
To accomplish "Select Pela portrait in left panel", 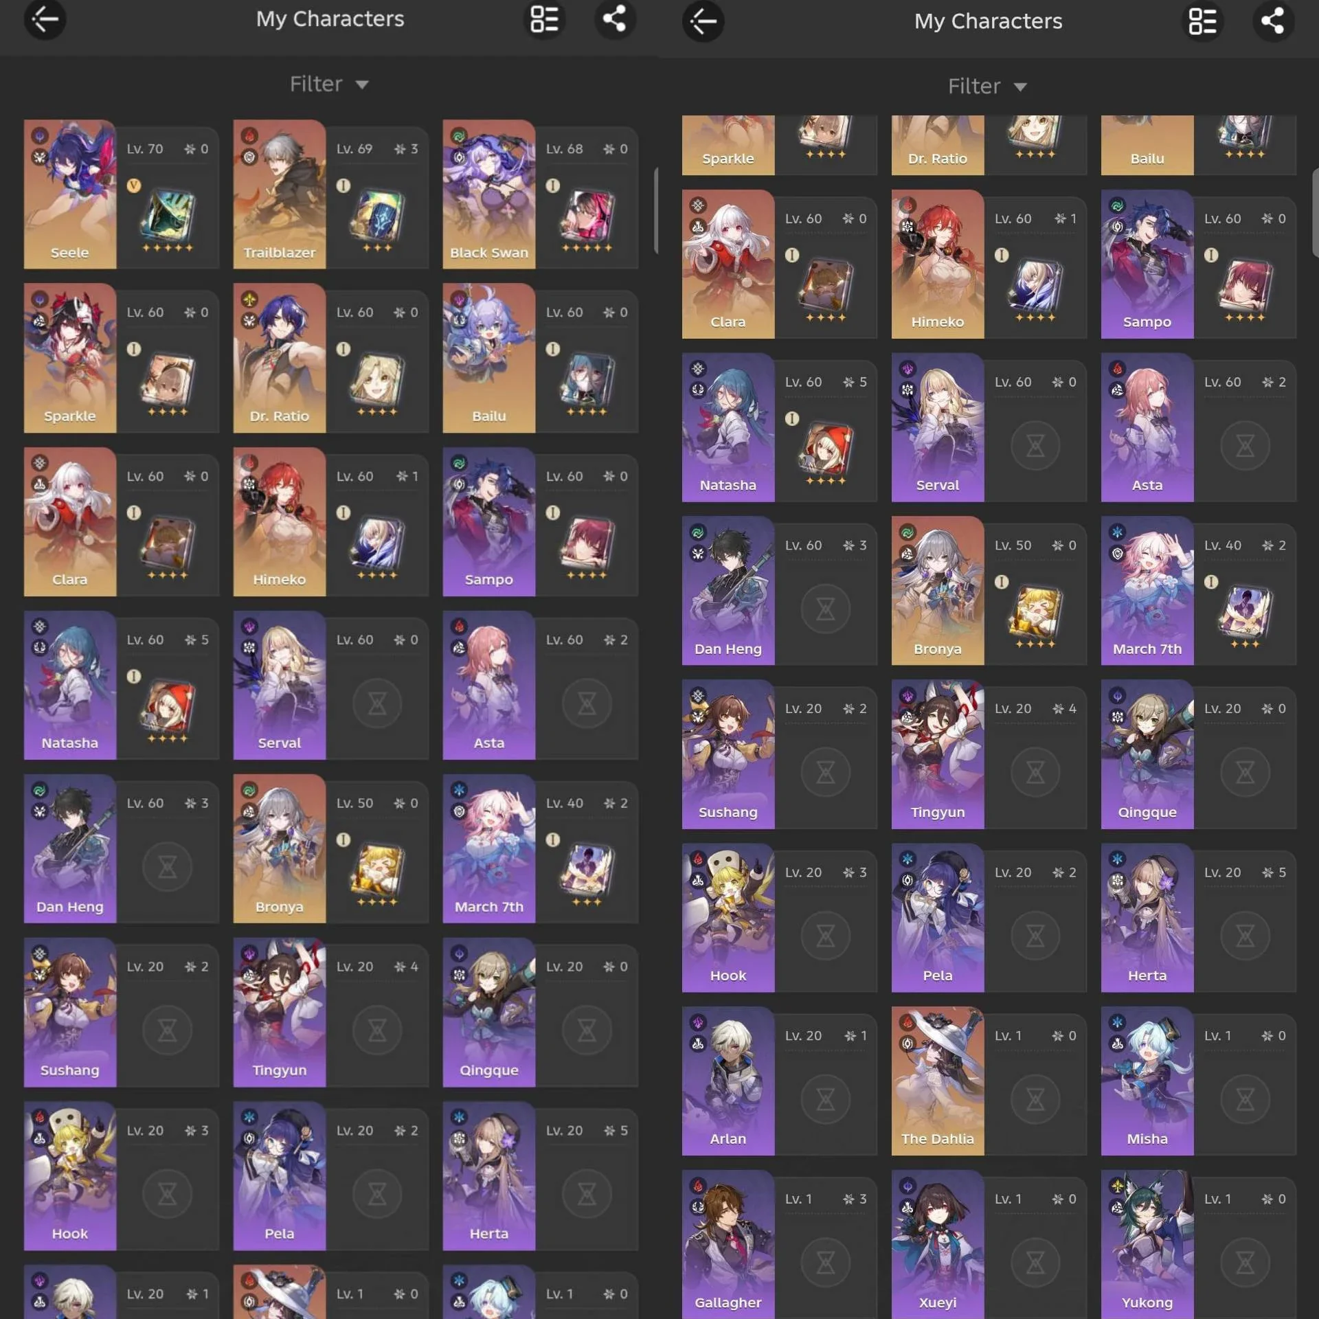I will [x=280, y=1176].
